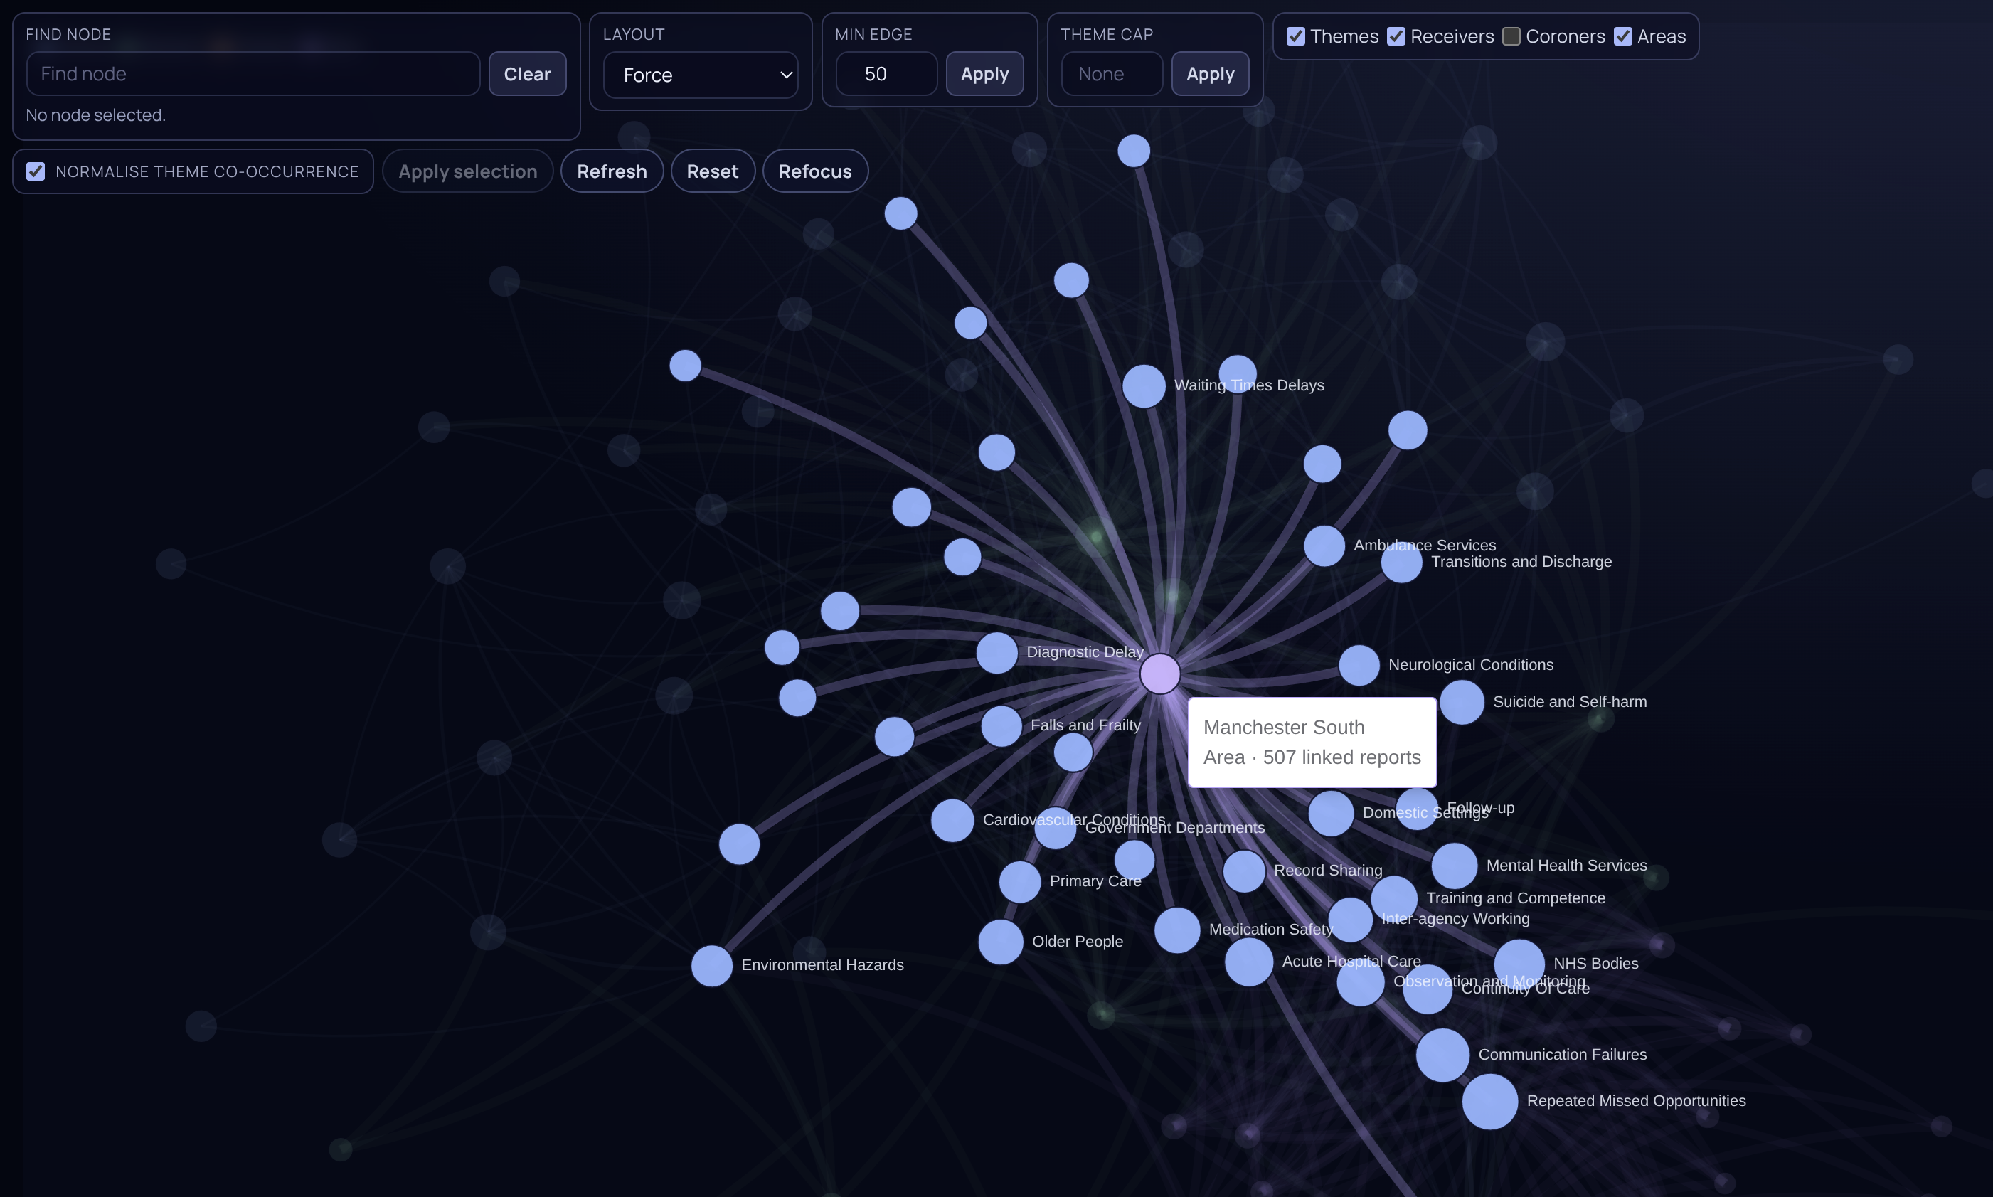Select the Suicide and Self-harm node
Viewport: 1993px width, 1197px height.
pyautogui.click(x=1462, y=702)
